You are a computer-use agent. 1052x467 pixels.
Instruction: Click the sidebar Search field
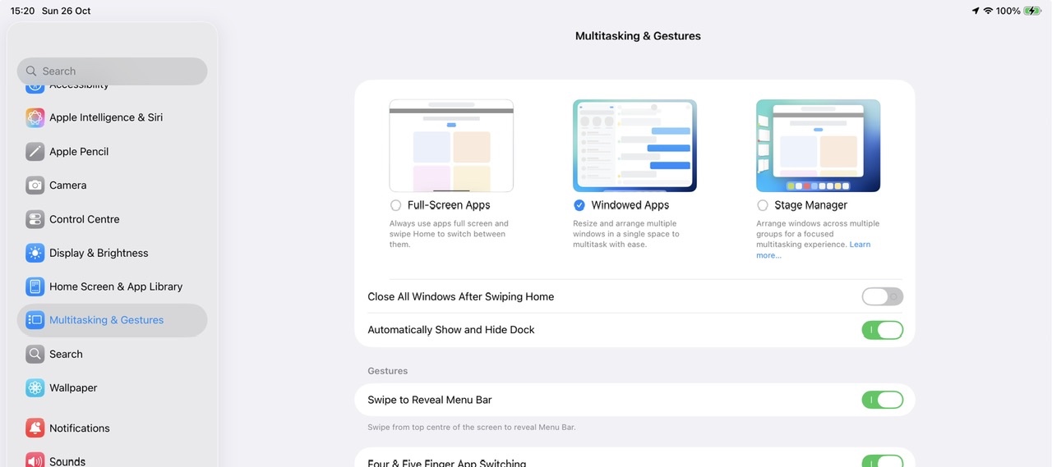[x=112, y=71]
